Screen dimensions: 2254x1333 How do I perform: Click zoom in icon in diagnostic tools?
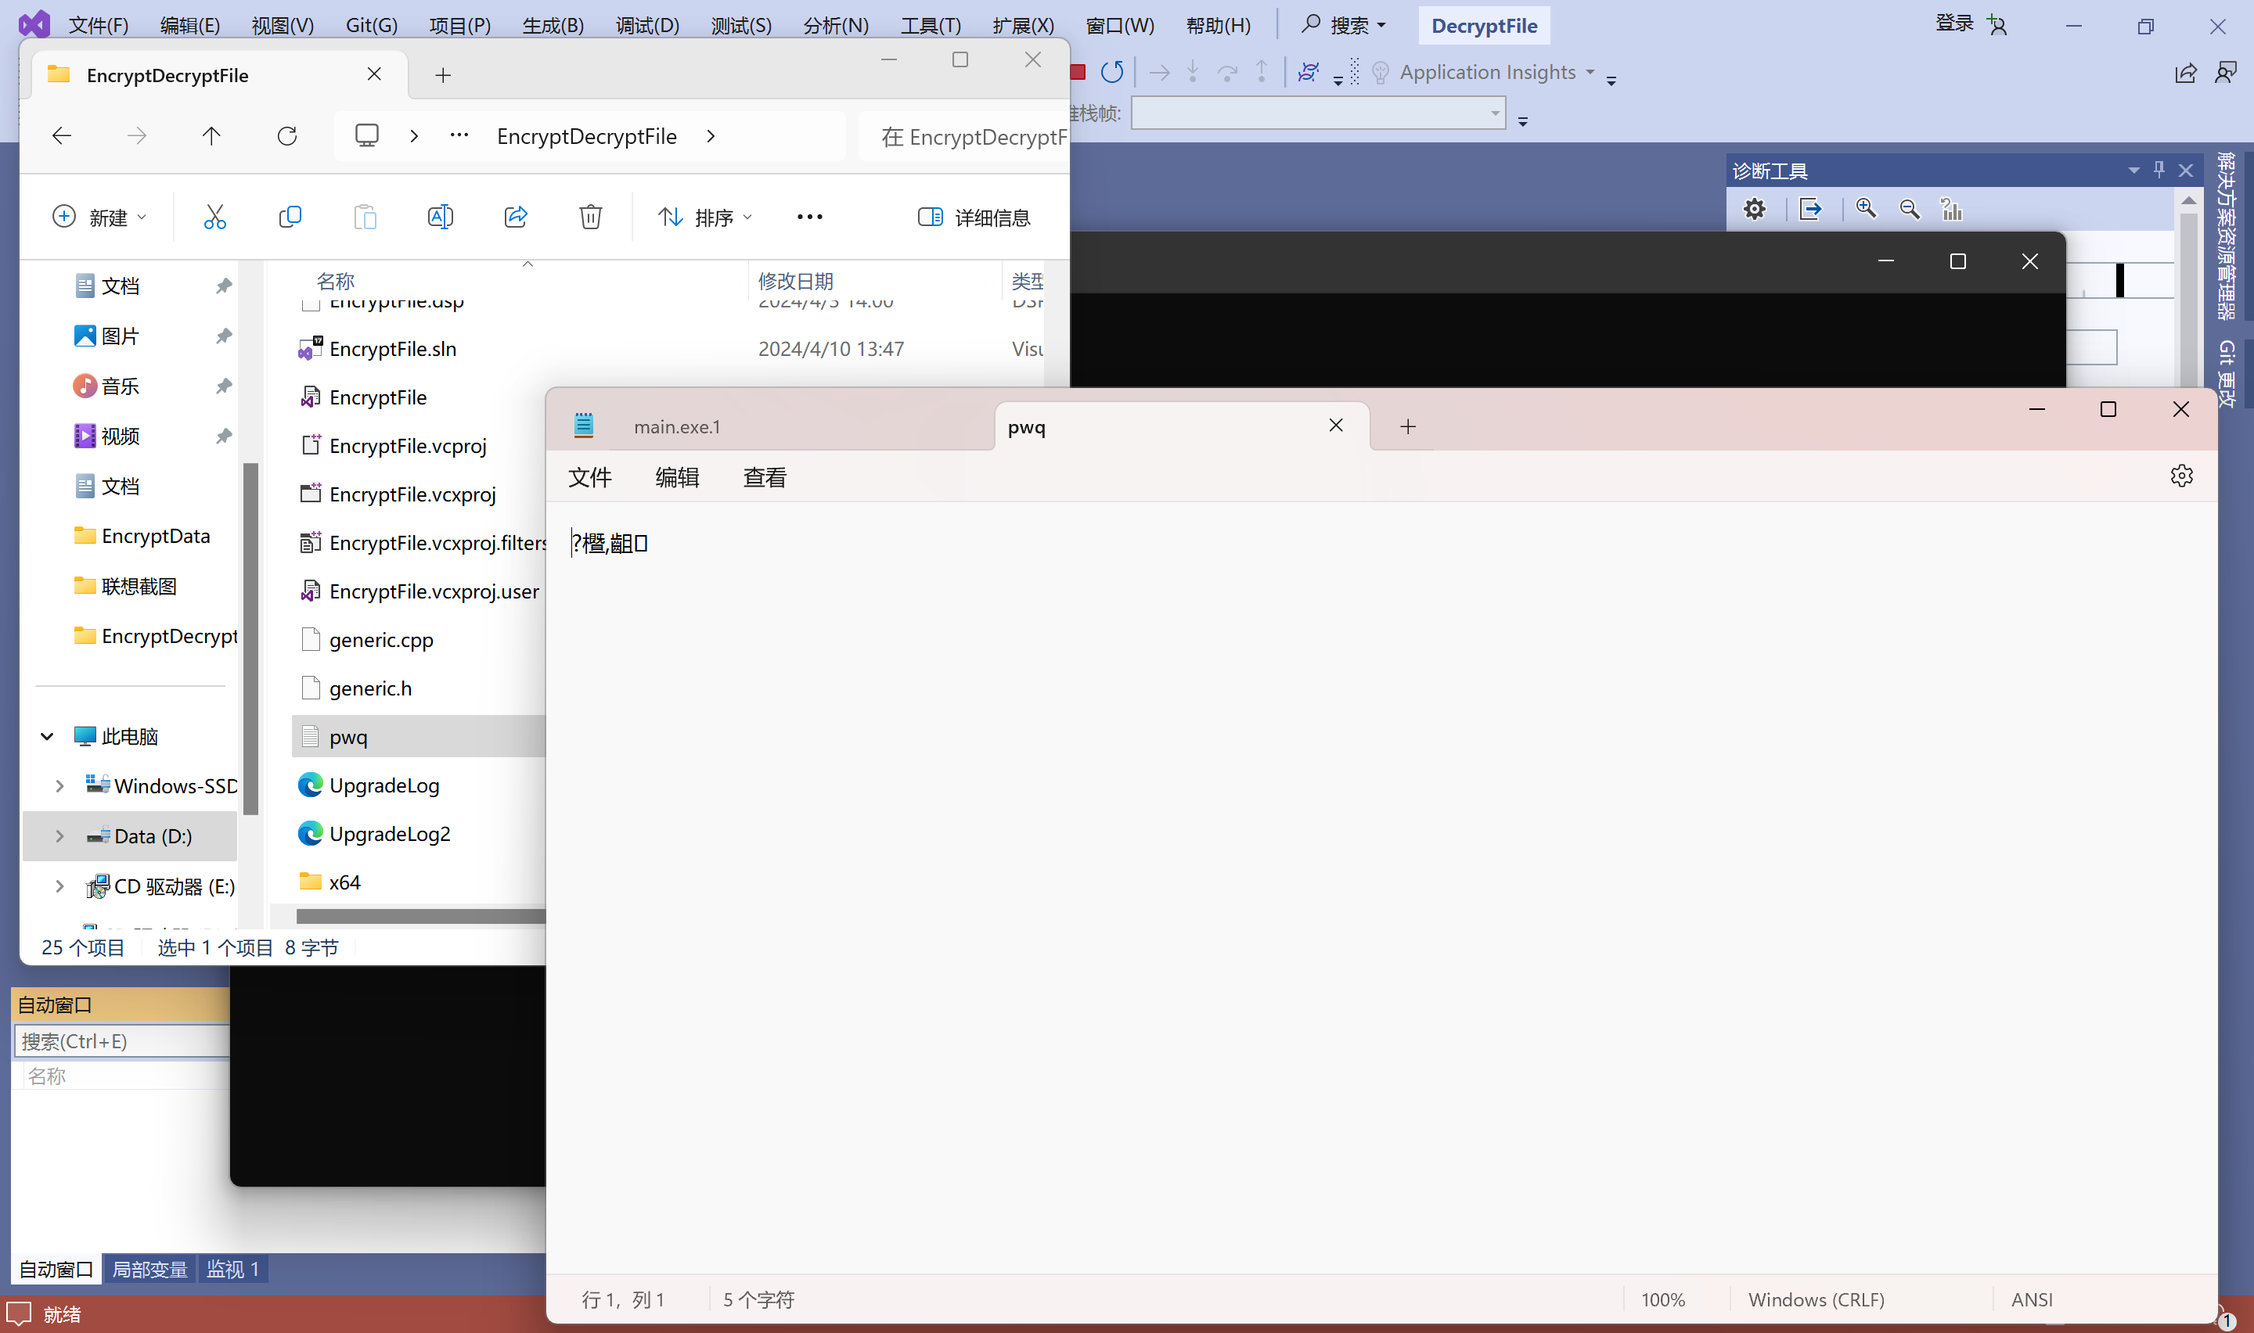click(1866, 210)
